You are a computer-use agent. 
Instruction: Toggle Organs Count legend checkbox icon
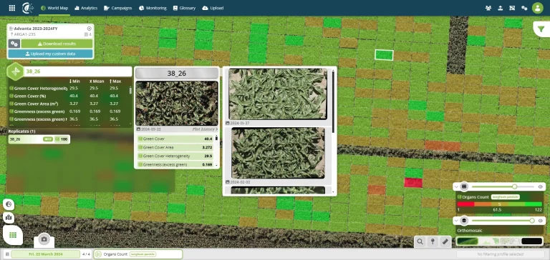pos(460,196)
